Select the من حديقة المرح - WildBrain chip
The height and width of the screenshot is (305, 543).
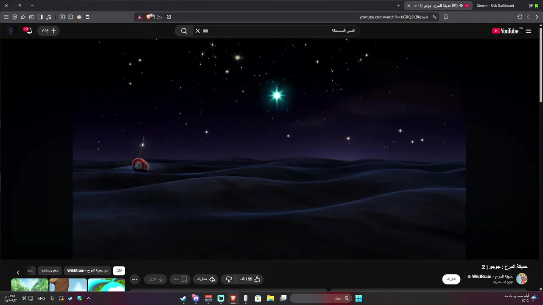[87, 270]
